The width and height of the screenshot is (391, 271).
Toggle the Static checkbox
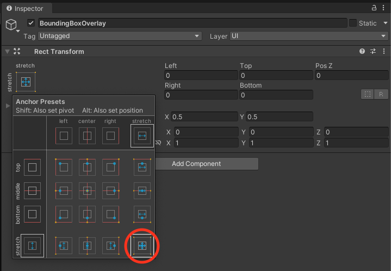(352, 23)
